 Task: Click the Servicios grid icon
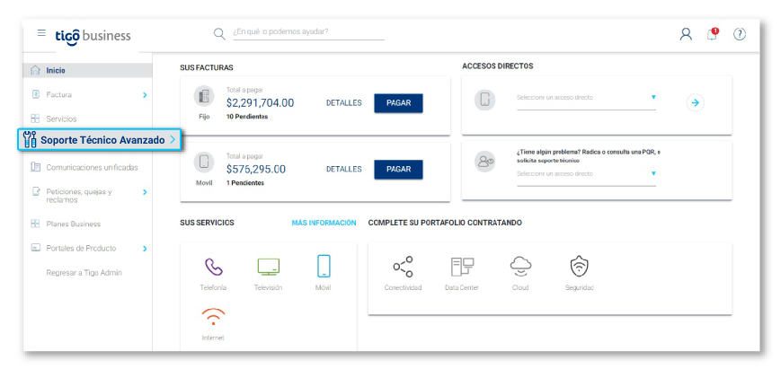coord(35,119)
